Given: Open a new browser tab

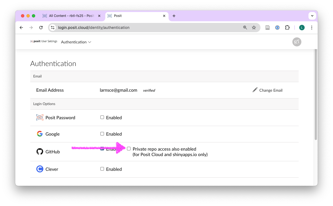Looking at the screenshot, I should tap(174, 16).
